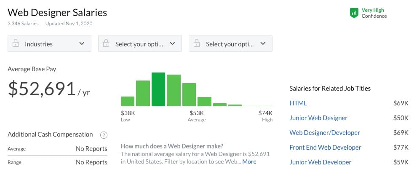Image resolution: width=414 pixels, height=172 pixels.
Task: Go to Web Designer/Developer salaries
Action: (325, 132)
